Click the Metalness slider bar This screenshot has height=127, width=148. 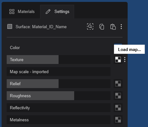[59, 120]
